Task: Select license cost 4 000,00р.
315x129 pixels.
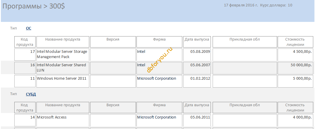Action: [x=295, y=120]
